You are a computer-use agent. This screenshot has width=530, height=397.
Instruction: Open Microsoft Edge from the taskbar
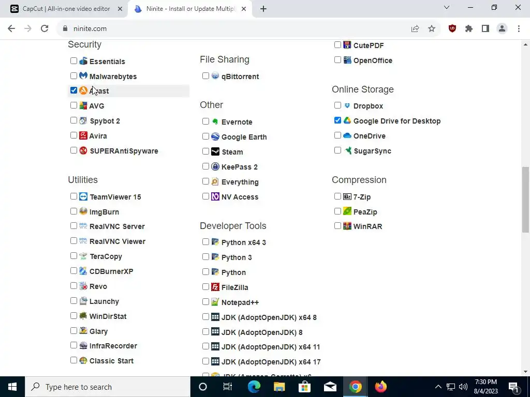pos(254,387)
